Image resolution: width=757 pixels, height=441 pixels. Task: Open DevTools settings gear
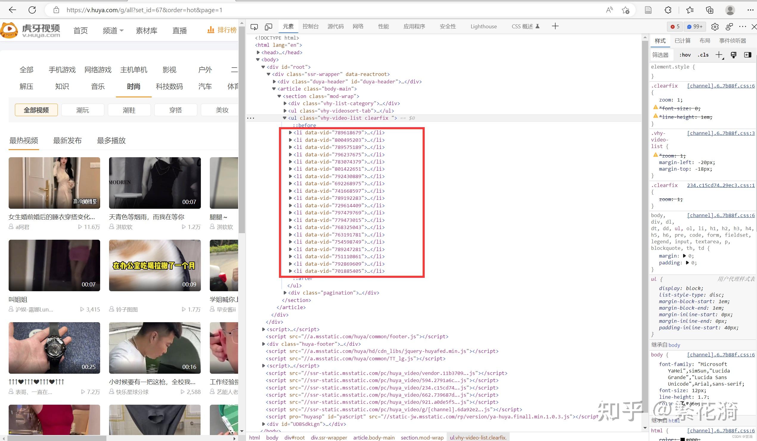click(x=715, y=27)
